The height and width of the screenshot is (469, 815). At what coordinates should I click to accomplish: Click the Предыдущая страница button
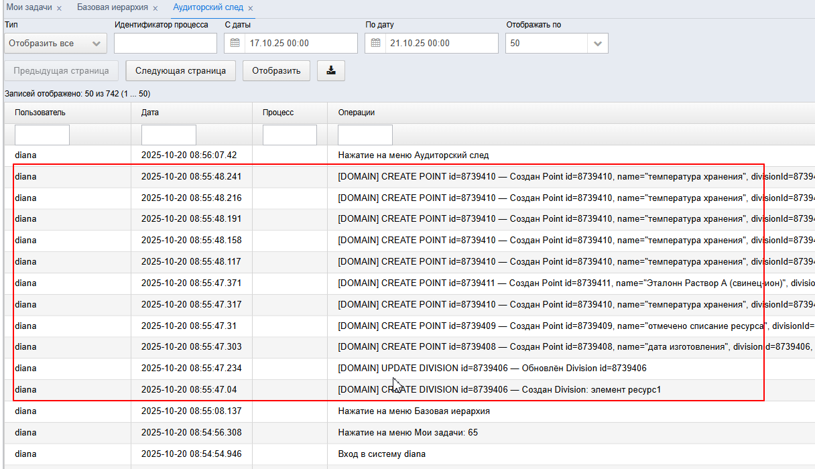click(x=61, y=70)
